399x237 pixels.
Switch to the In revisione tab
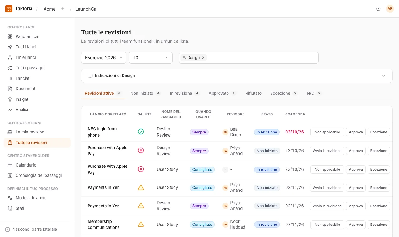pyautogui.click(x=185, y=93)
